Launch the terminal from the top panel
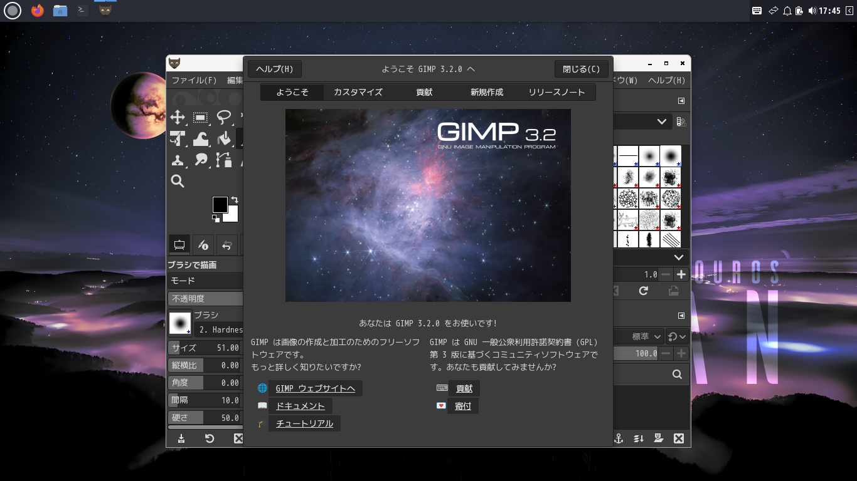 pyautogui.click(x=82, y=11)
